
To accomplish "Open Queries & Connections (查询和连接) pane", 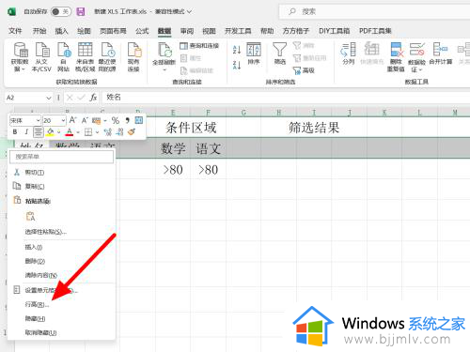I will [199, 46].
